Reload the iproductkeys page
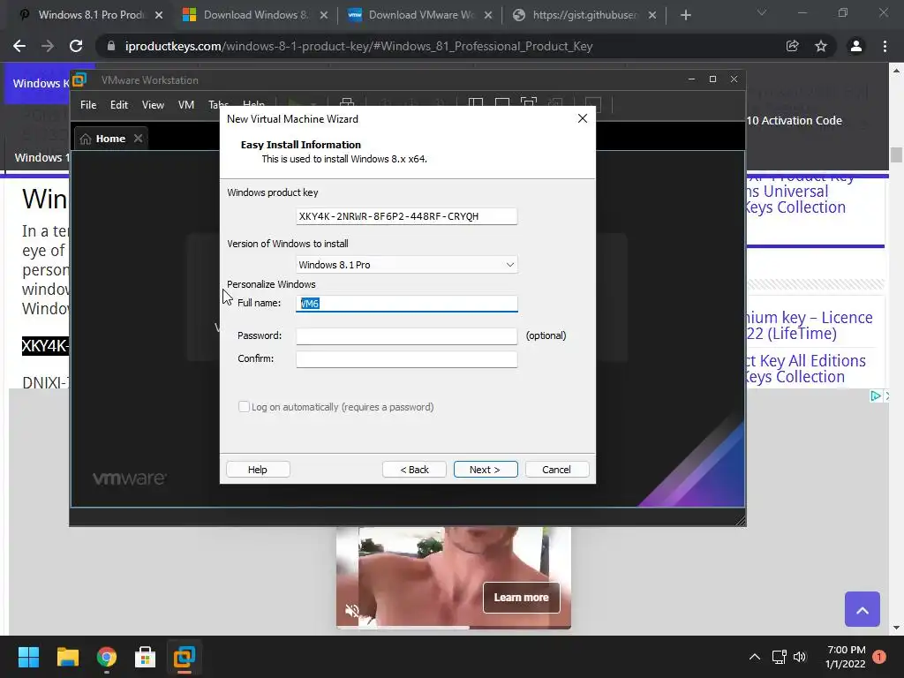This screenshot has height=678, width=904. 76,46
